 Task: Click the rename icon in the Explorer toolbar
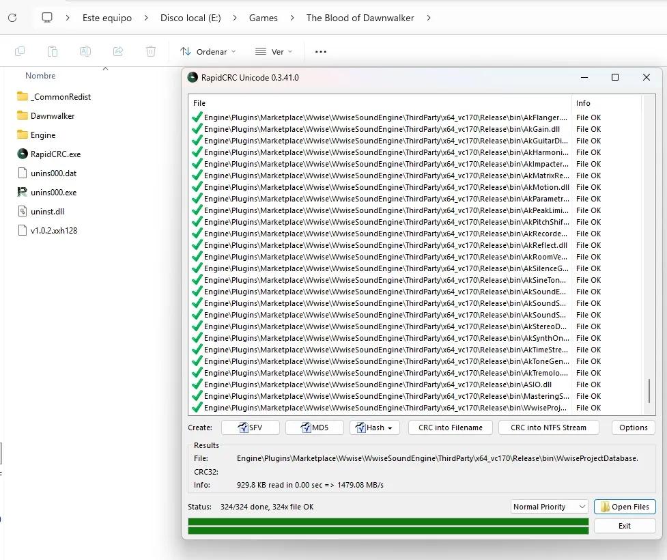85,51
